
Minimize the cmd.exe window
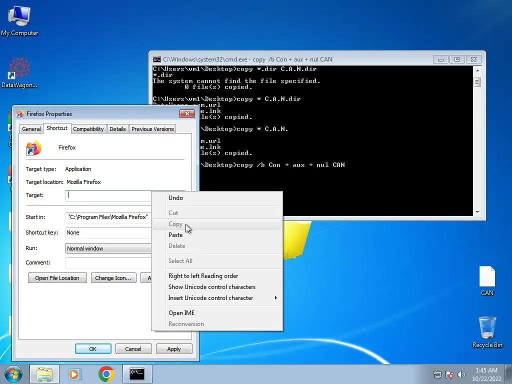pyautogui.click(x=440, y=59)
